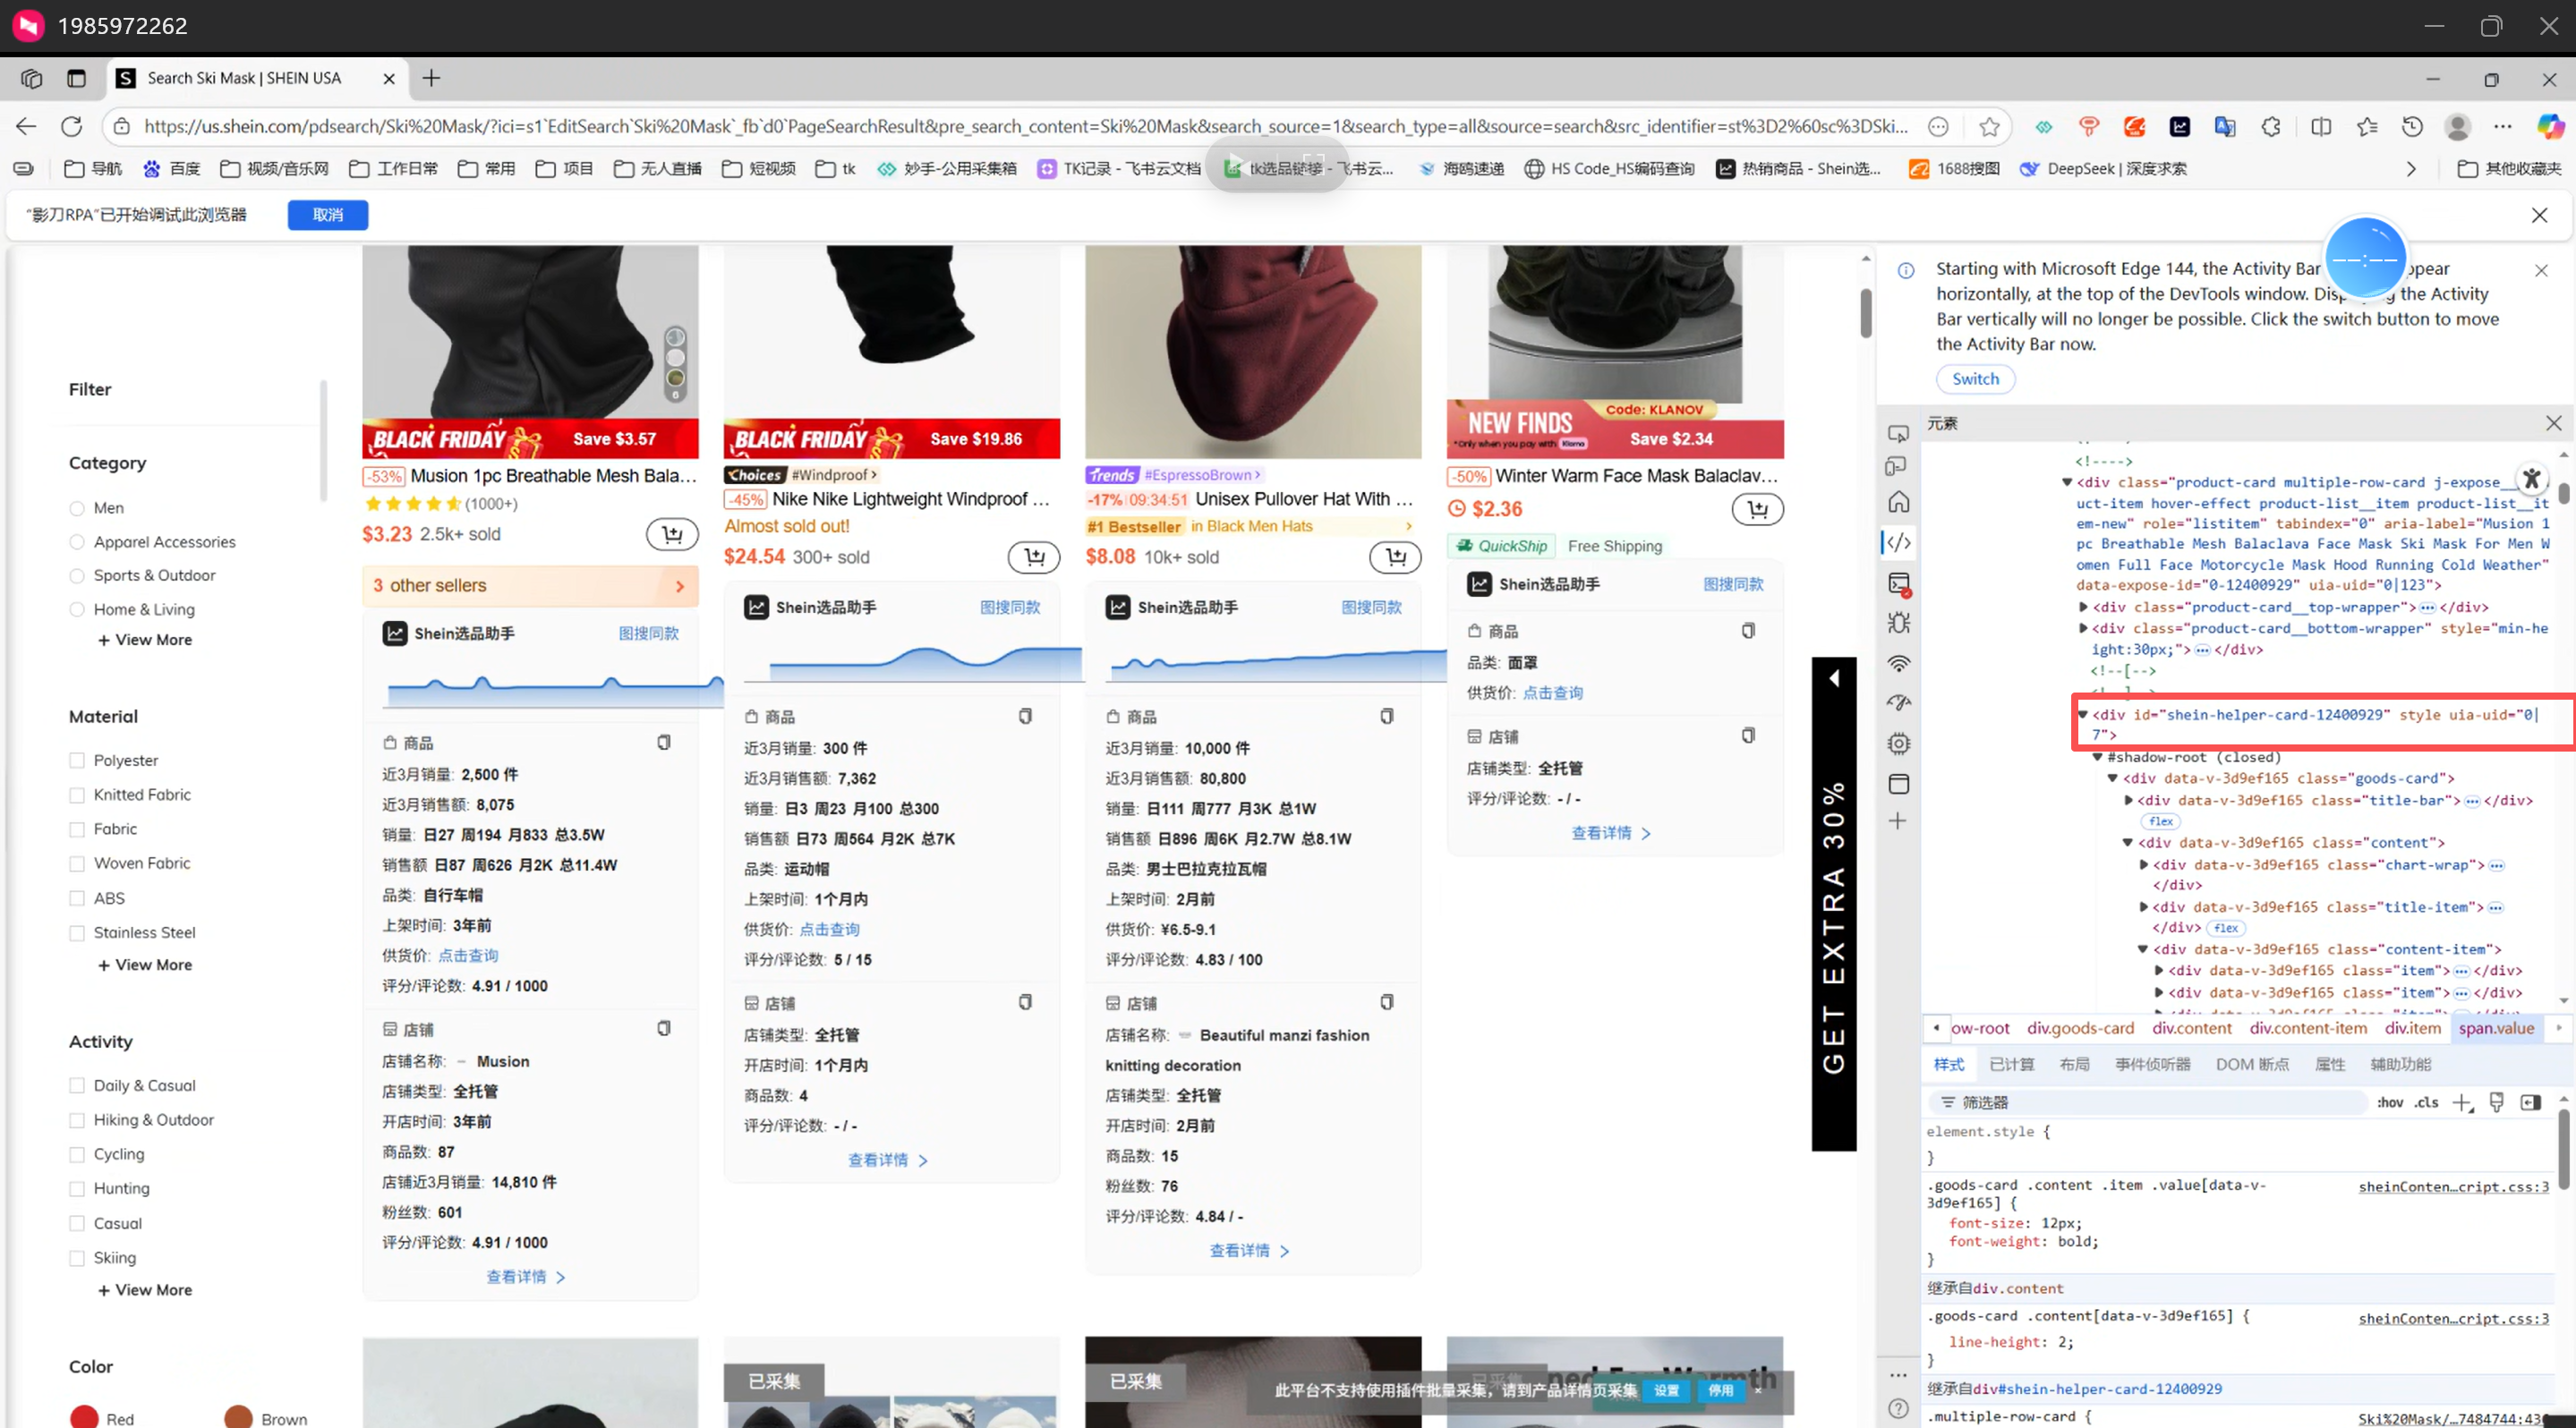
Task: Add Winter Warm Face Mask to cart
Action: [1757, 510]
